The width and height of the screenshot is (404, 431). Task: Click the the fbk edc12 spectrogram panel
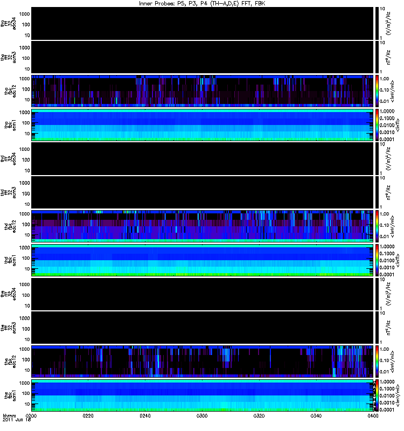[x=203, y=362]
